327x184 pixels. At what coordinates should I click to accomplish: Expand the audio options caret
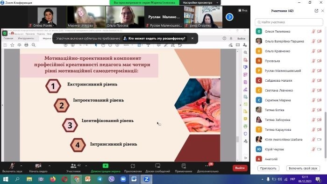click(21, 166)
